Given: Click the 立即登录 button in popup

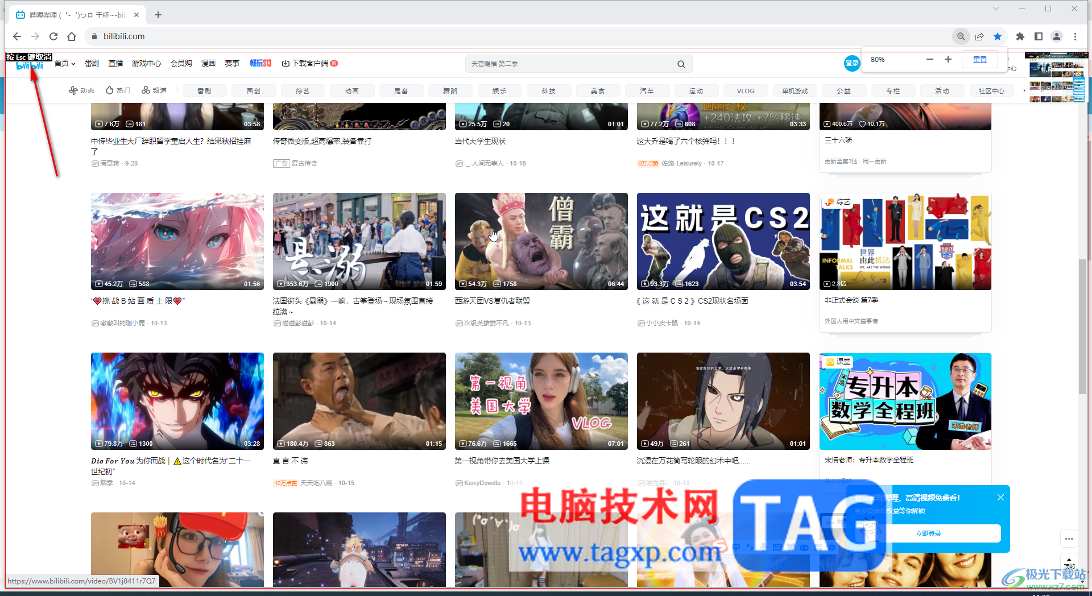Looking at the screenshot, I should 928,533.
